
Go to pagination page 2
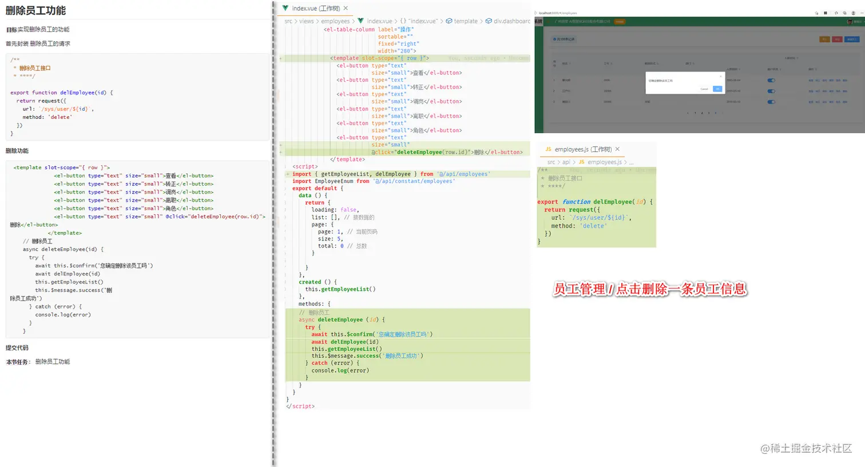coord(702,113)
